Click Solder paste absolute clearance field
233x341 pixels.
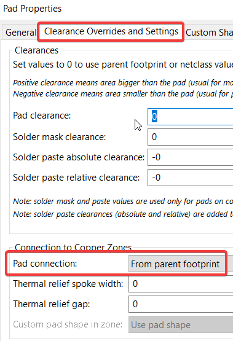point(191,157)
